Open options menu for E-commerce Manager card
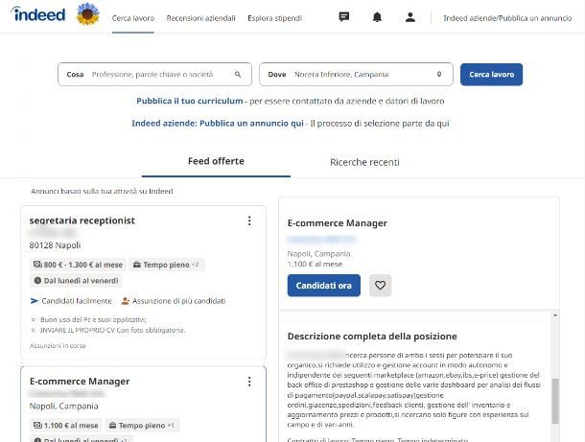The image size is (585, 442). pos(249,382)
